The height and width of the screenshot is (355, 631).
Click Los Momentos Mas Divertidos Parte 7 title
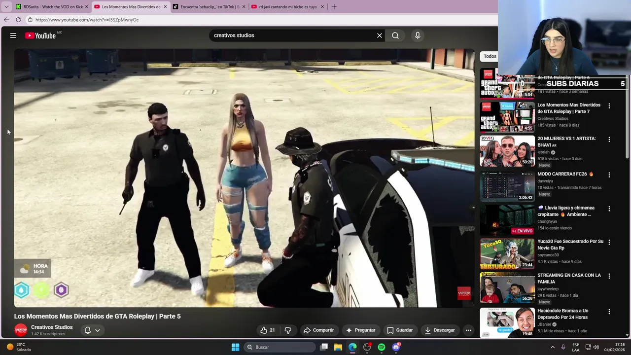tap(569, 108)
